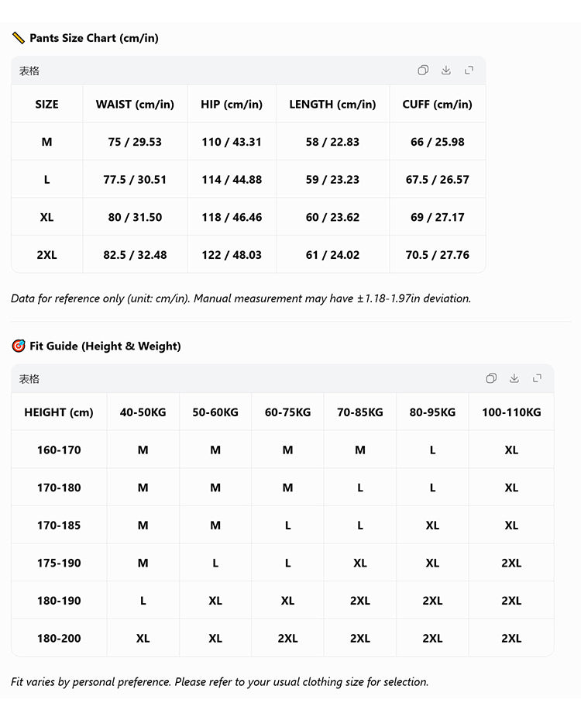The width and height of the screenshot is (581, 717).
Task: Download the pants size chart table
Action: tap(445, 70)
